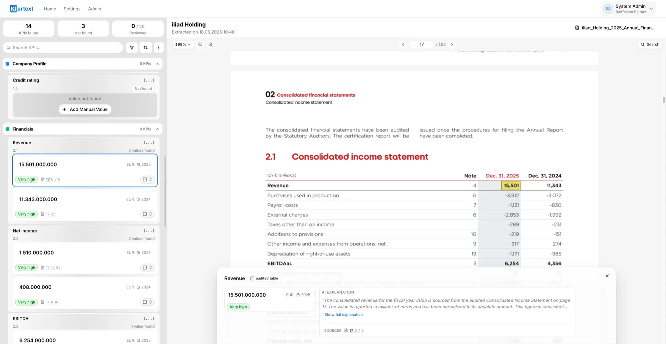Click the 14 KPIs found card
This screenshot has height=344, width=666.
[x=29, y=29]
